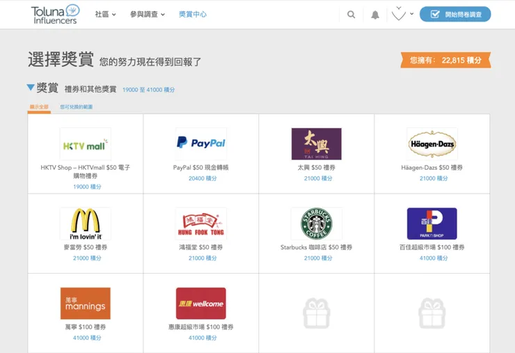This screenshot has width=515, height=353.
Task: Click the Starbucks Coffee logo
Action: coord(317,223)
